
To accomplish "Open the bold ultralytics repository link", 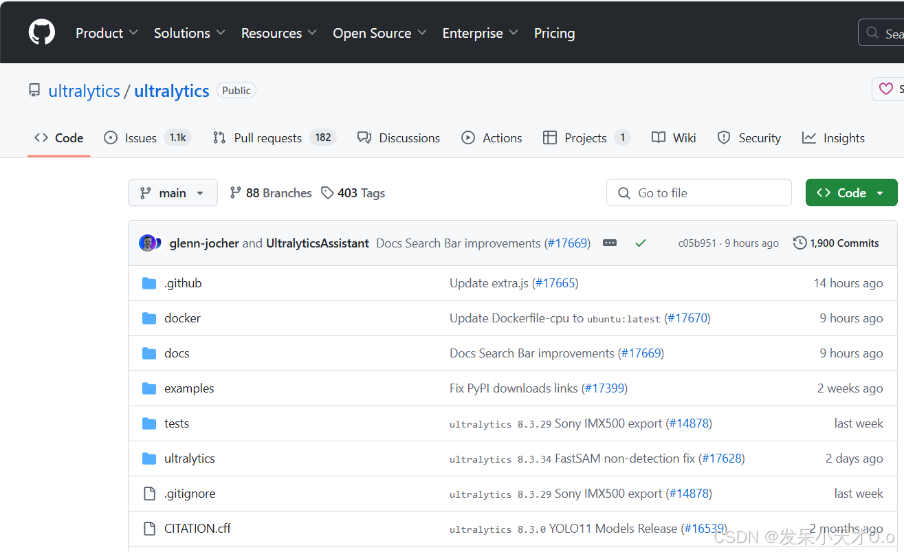I will tap(172, 91).
